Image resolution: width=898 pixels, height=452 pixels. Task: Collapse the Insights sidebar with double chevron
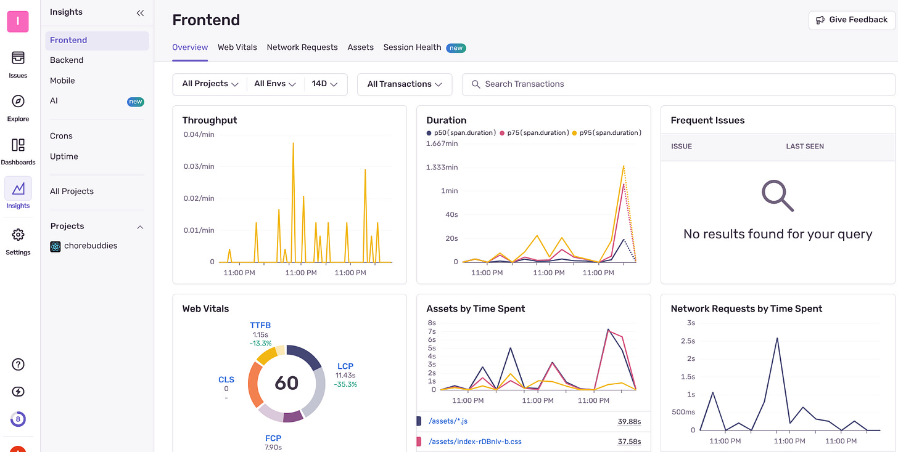point(140,12)
